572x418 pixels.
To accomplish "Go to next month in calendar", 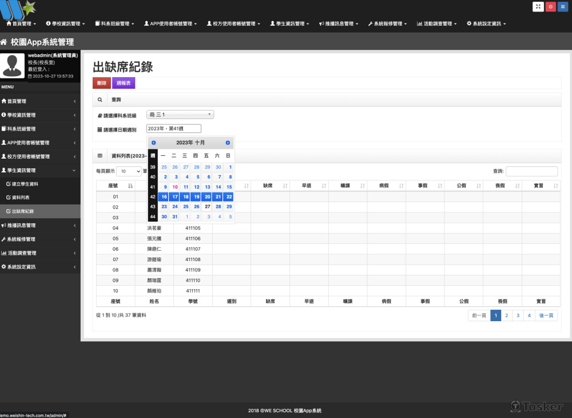I will [228, 143].
